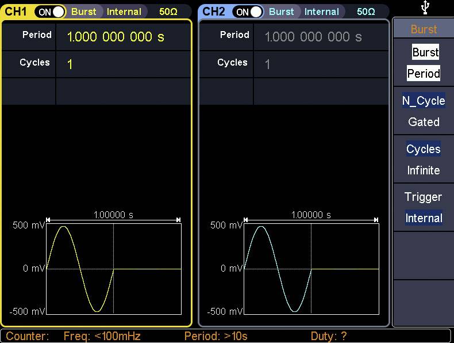Click CH1 50Ω load indicator

pos(168,12)
